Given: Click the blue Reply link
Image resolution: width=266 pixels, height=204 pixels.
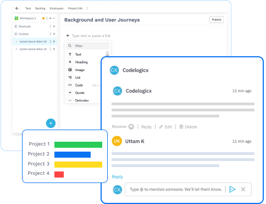Looking at the screenshot, I should coord(118,176).
